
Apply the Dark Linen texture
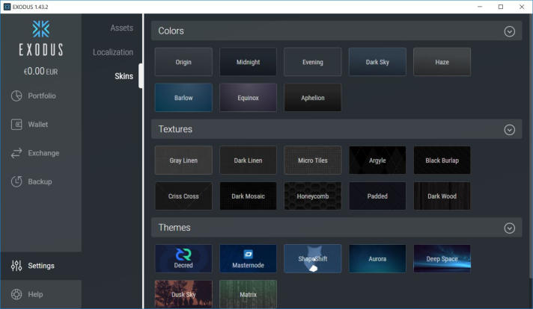248,160
